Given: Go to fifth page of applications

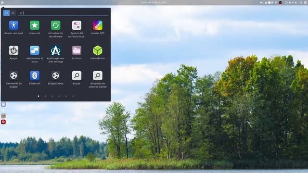Looking at the screenshot, I should pos(66,96).
